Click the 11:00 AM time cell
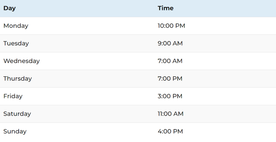This screenshot has width=276, height=142. coord(171,114)
